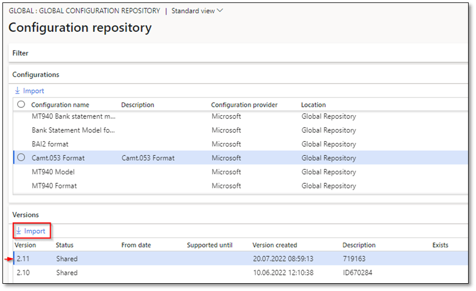The image size is (476, 291).
Task: Select the MT940 Format configuration row
Action: 54,186
